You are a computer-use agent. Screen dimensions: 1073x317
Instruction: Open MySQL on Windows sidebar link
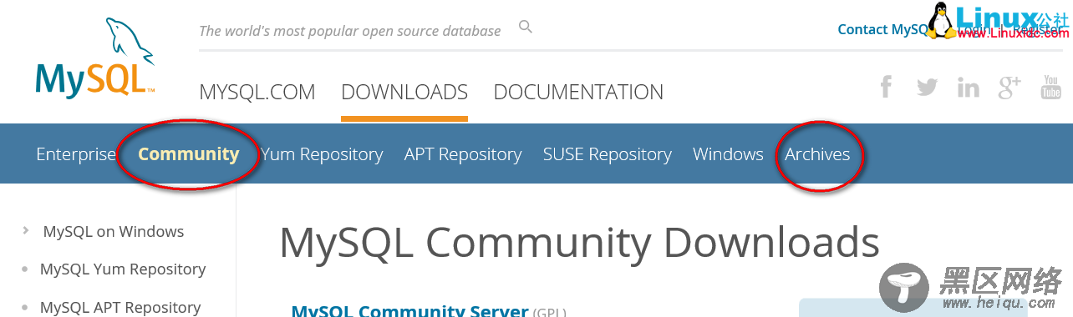click(114, 231)
